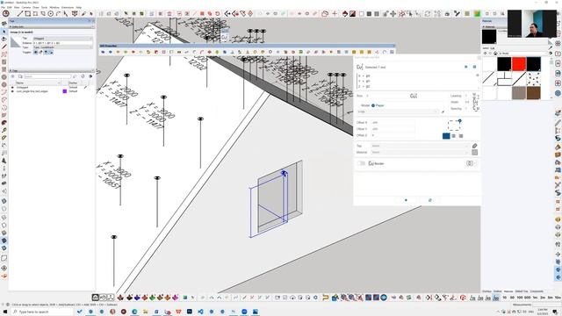Image resolution: width=562 pixels, height=316 pixels.
Task: Click the first blue icon in floating toolbar
Action: tap(103, 52)
